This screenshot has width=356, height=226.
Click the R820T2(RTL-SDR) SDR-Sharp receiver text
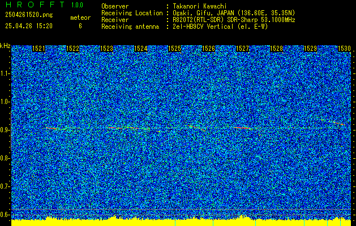coord(234,20)
